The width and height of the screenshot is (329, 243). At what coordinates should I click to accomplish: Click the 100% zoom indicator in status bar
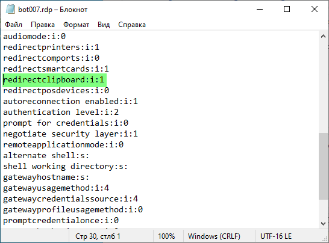point(166,236)
